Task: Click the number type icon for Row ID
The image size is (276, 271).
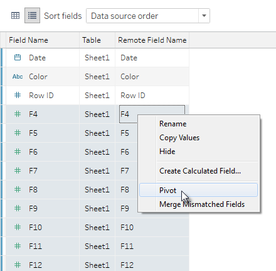Action: click(x=18, y=95)
